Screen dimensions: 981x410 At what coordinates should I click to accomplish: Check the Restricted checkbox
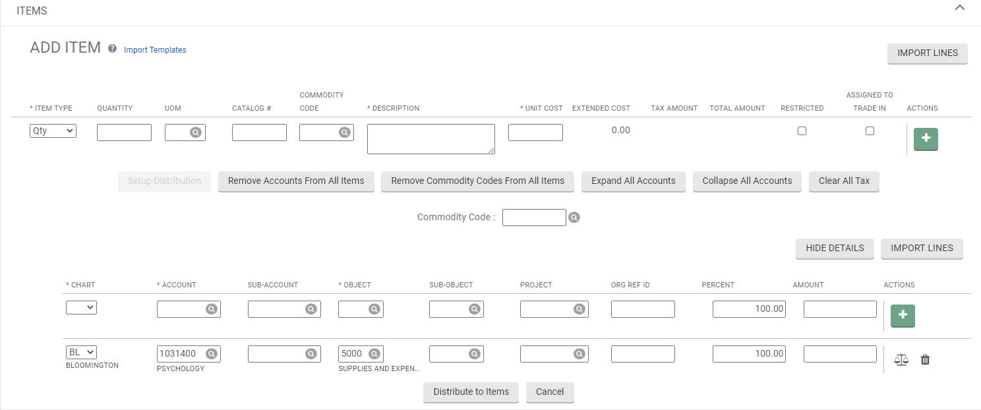coord(802,131)
